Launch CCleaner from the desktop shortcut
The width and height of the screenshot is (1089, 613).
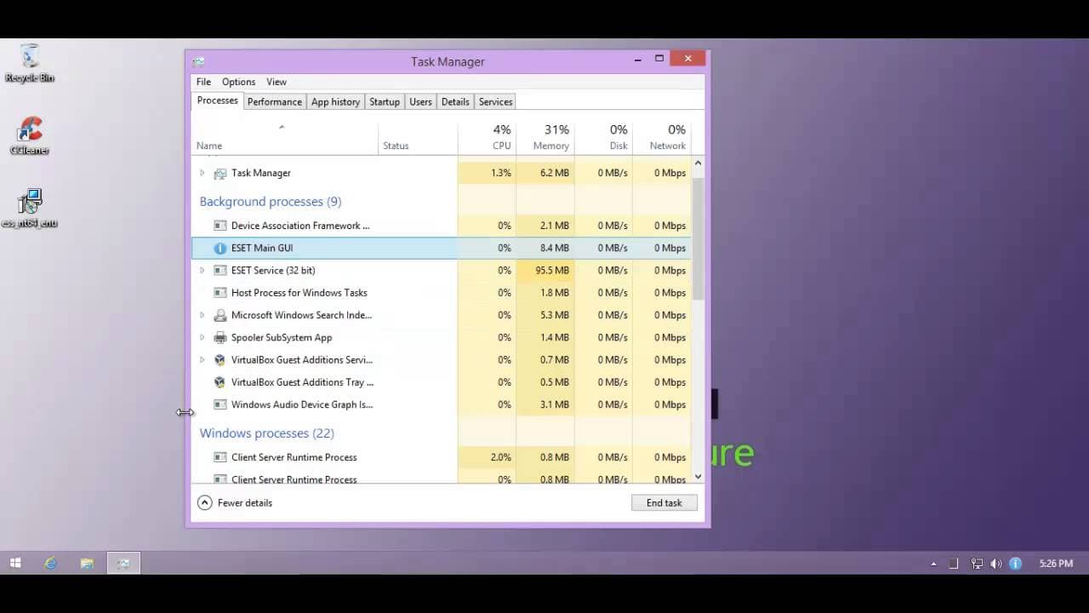tap(30, 136)
